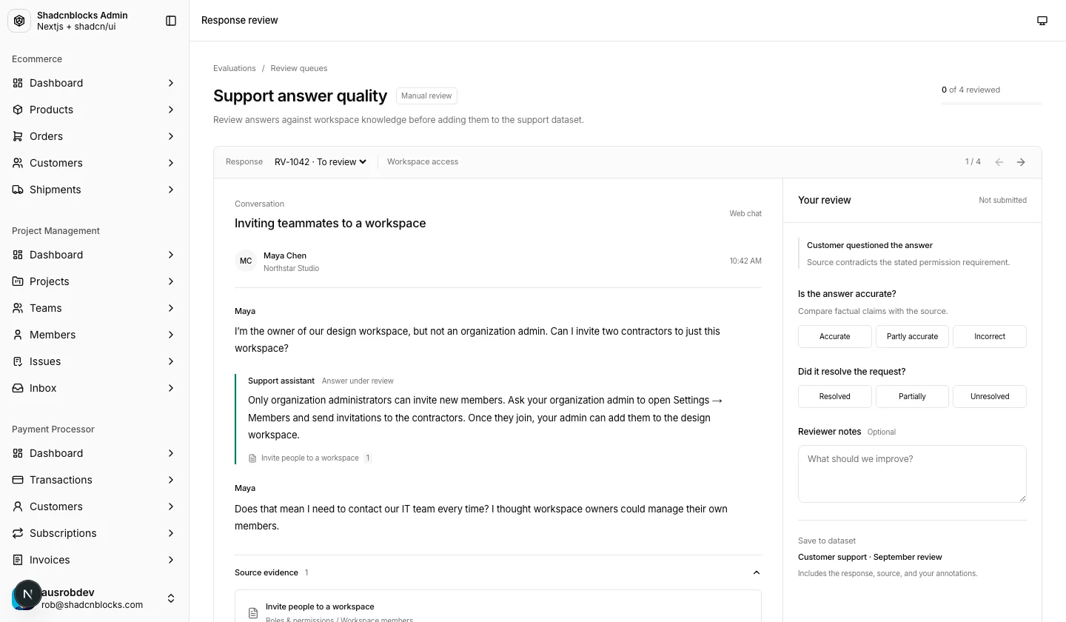Open the Invite people to a workspace citation
Image resolution: width=1066 pixels, height=622 pixels.
(x=310, y=458)
